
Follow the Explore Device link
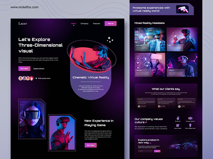(39, 69)
